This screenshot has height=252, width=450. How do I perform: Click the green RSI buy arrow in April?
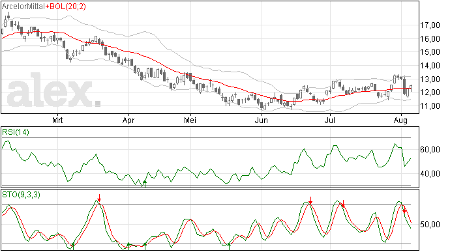pyautogui.click(x=145, y=184)
